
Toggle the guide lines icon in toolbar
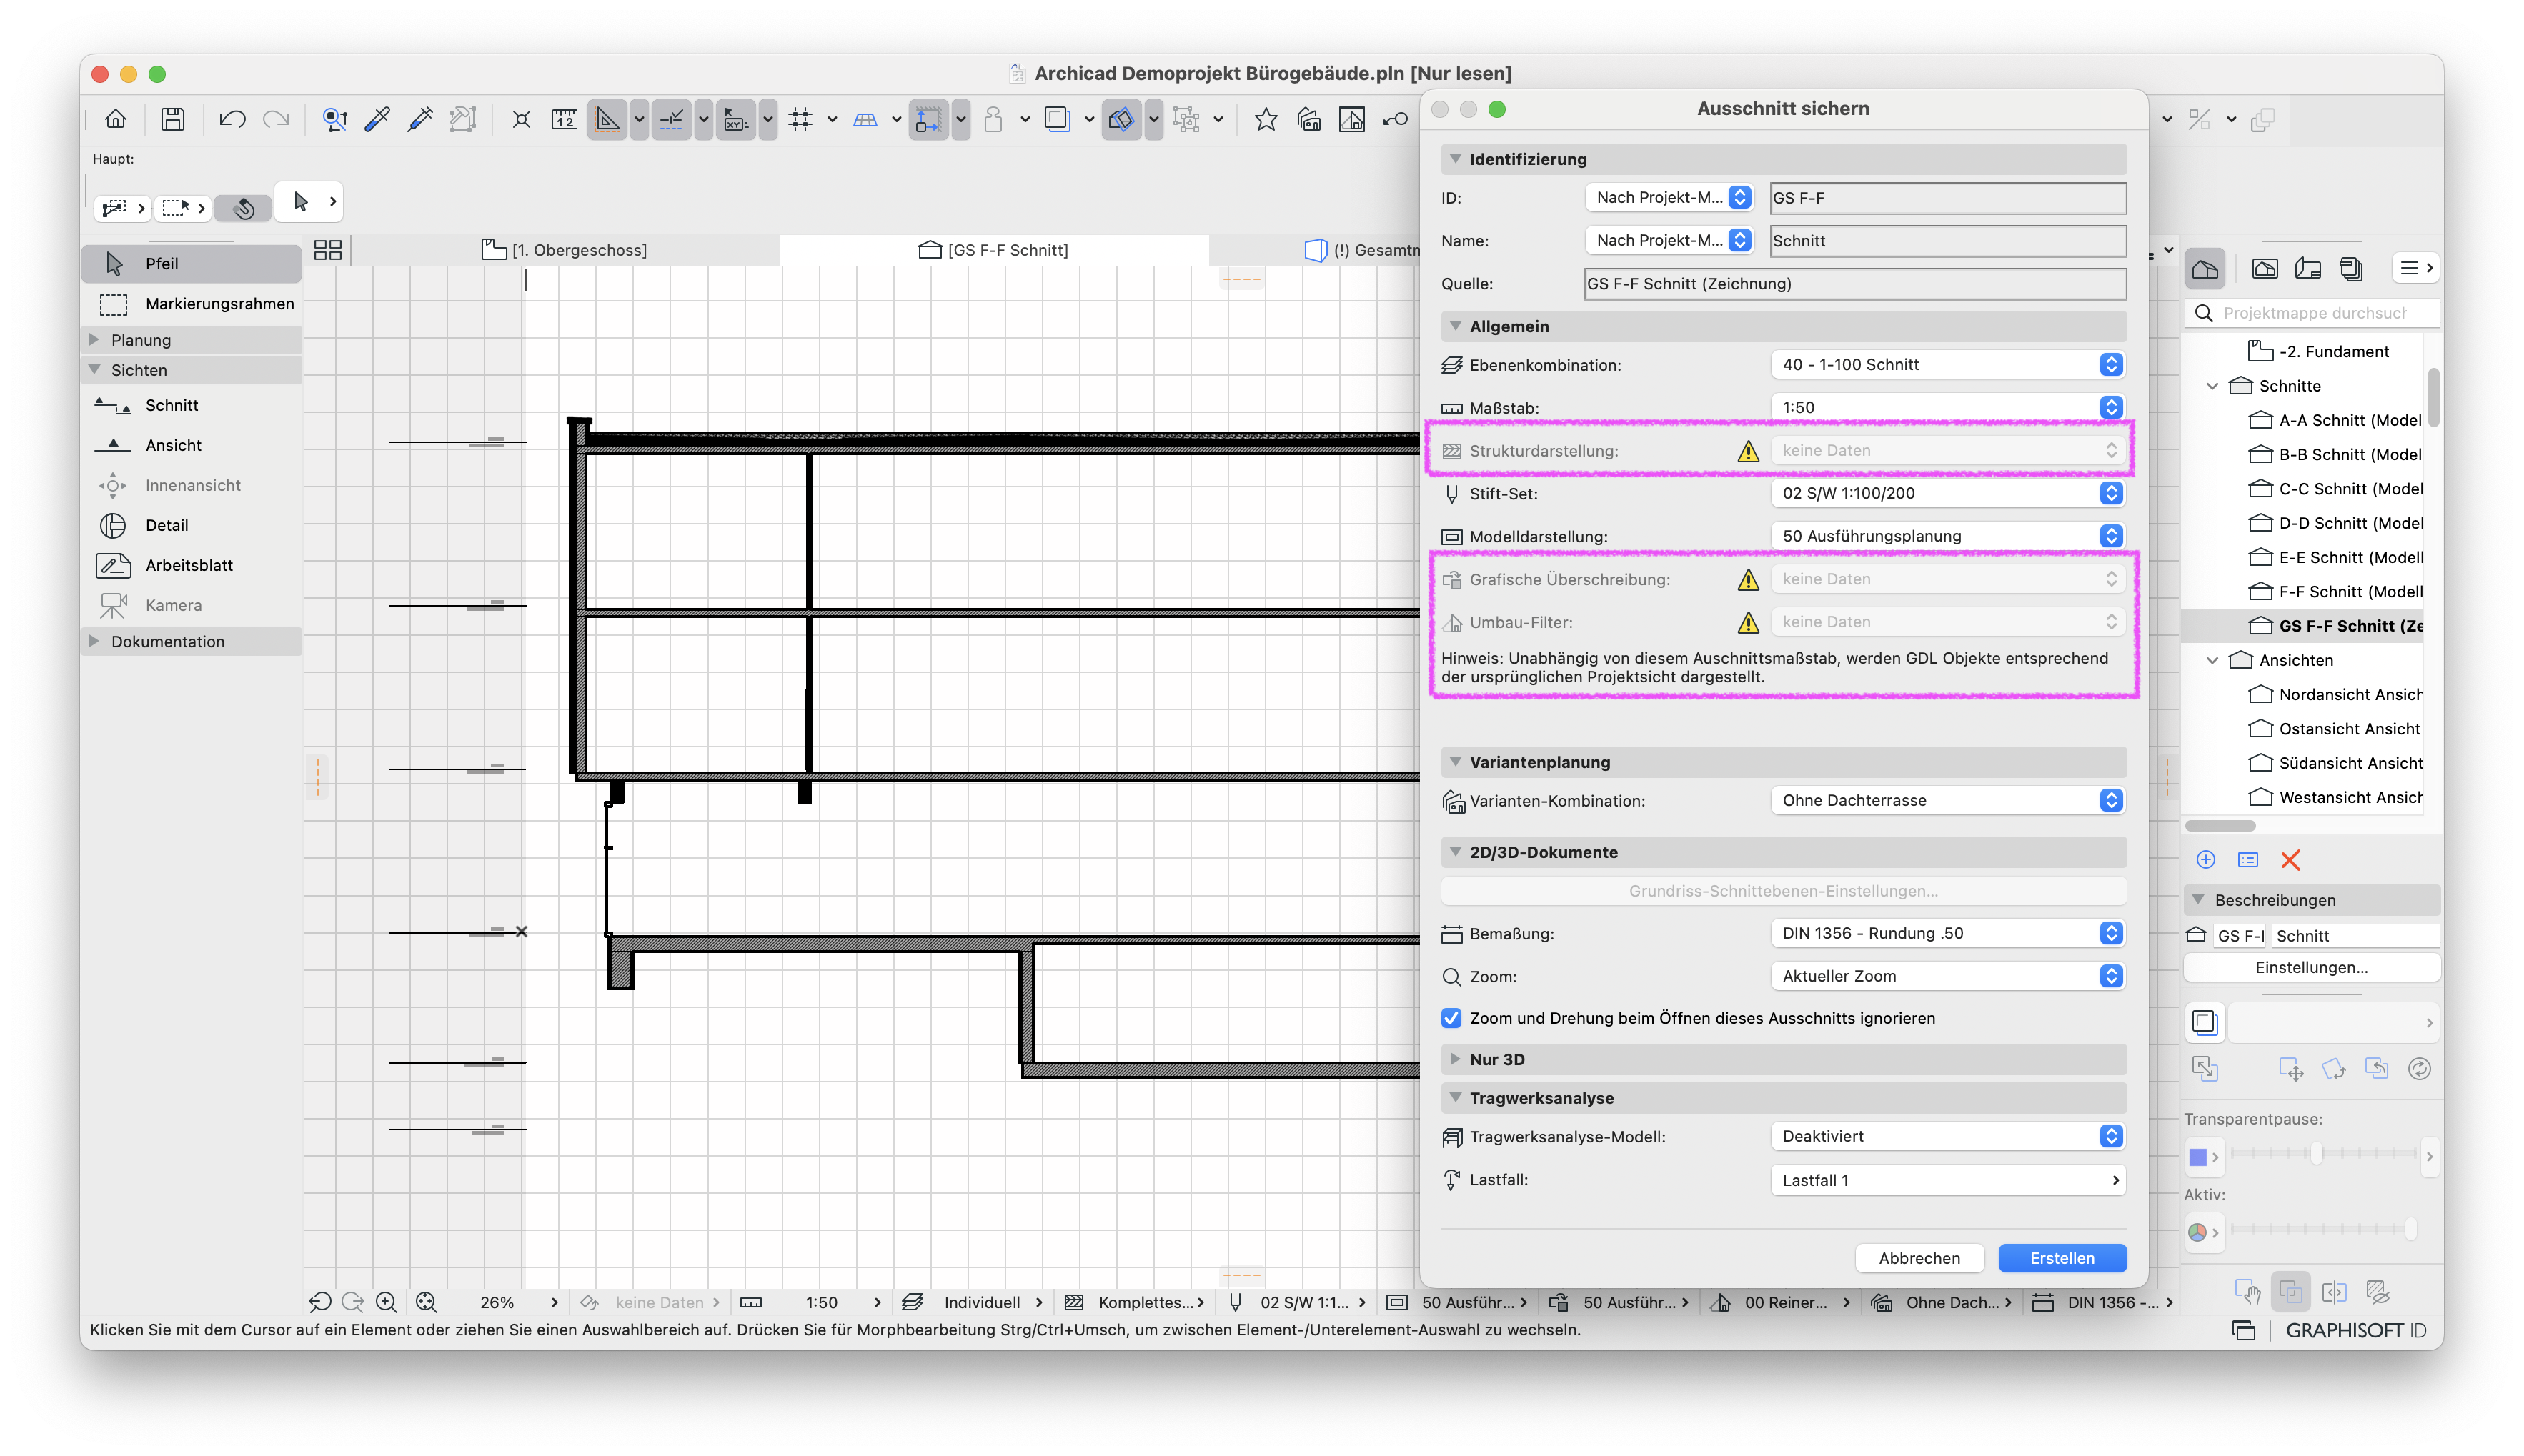tap(672, 119)
